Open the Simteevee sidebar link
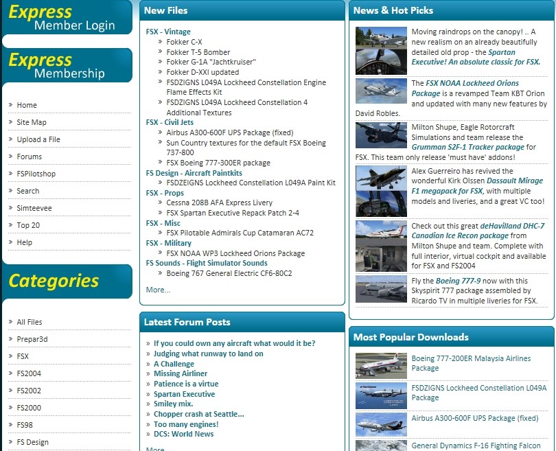Viewport: 556px width, 451px height. [34, 208]
